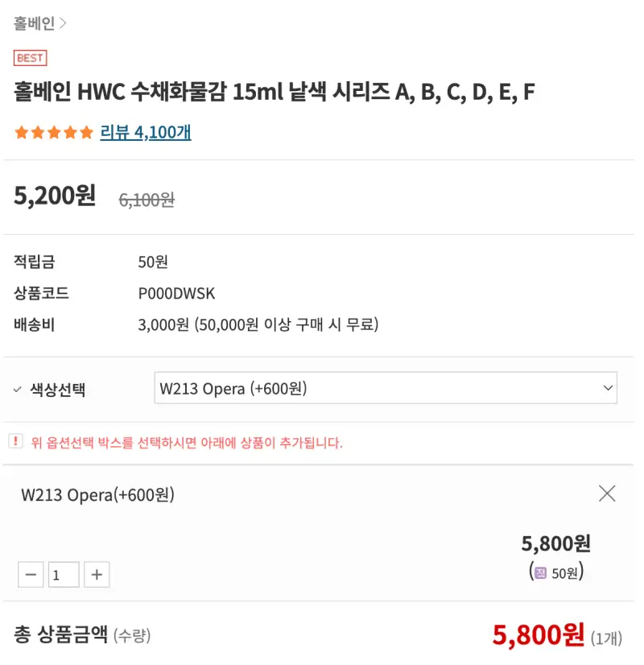Increase quantity with the plus button
644x665 pixels.
click(97, 575)
